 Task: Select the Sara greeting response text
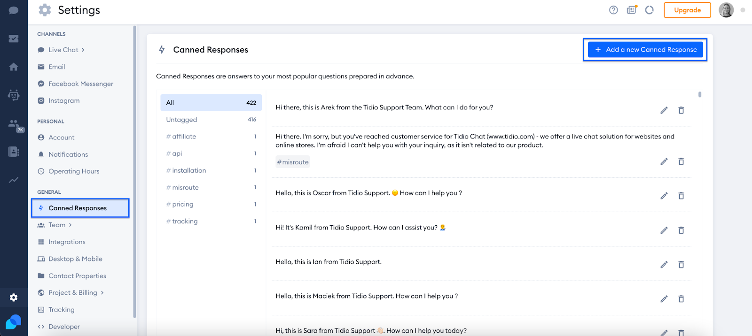(371, 330)
